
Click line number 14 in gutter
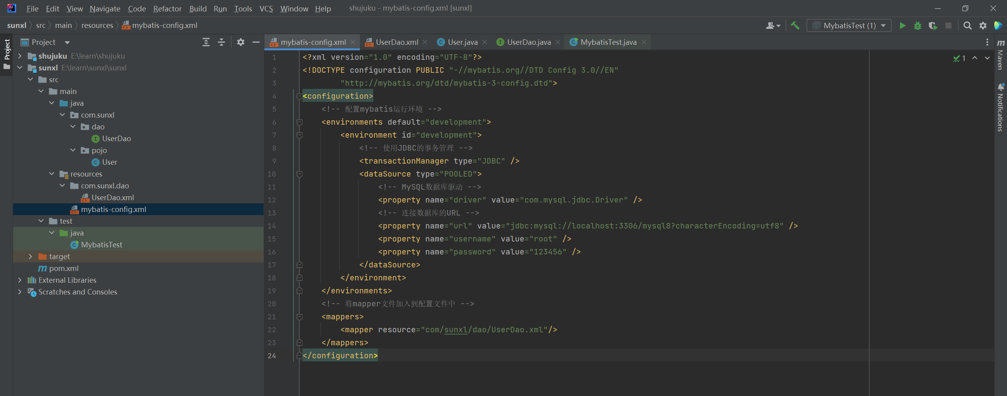tap(272, 226)
